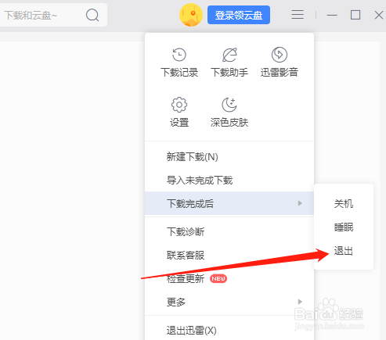Open the 下载记录 download history icon

coord(179,55)
